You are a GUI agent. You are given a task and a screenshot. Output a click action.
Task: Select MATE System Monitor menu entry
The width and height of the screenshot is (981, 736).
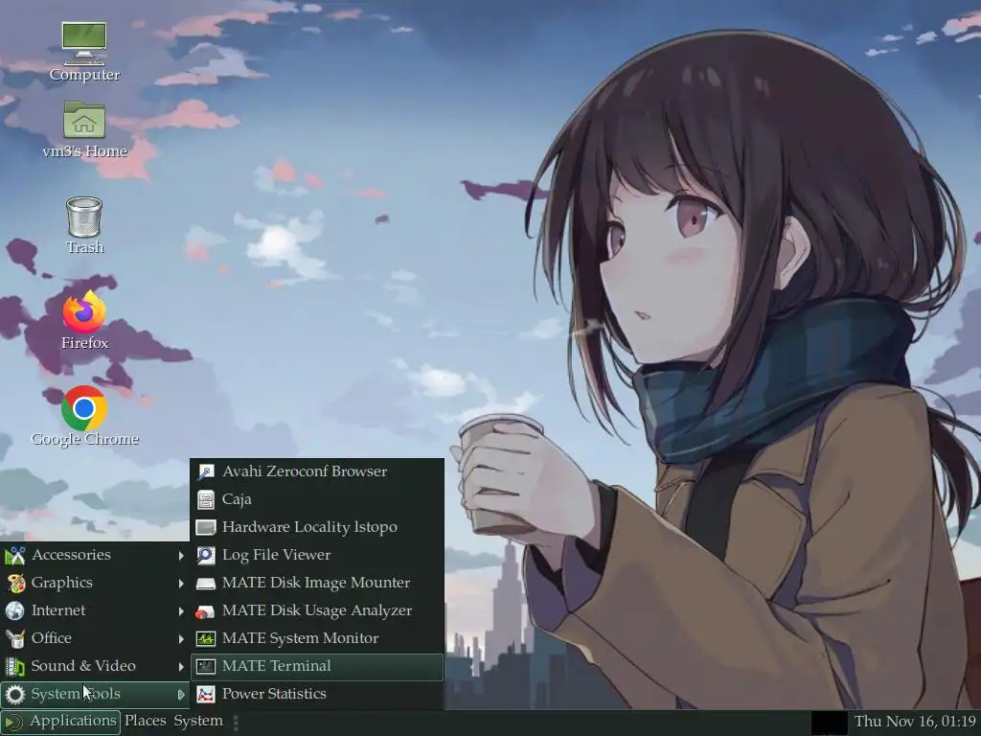click(x=317, y=638)
